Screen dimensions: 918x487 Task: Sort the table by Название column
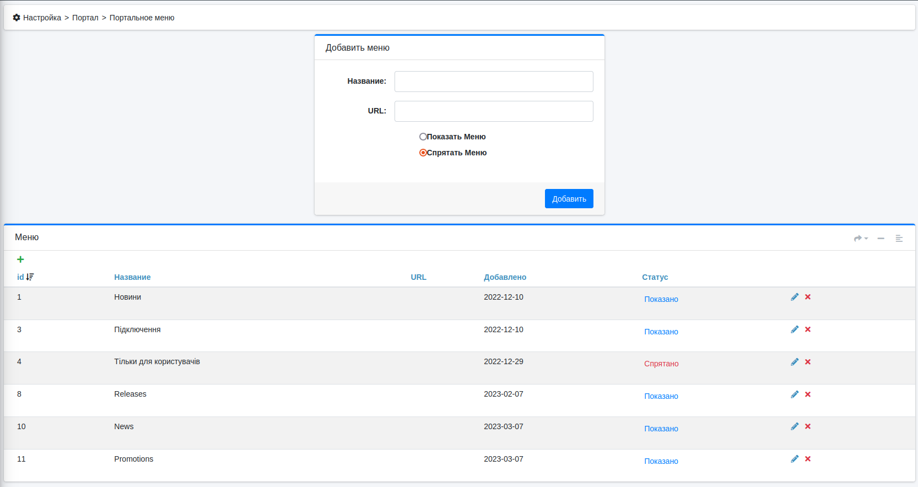pyautogui.click(x=132, y=277)
